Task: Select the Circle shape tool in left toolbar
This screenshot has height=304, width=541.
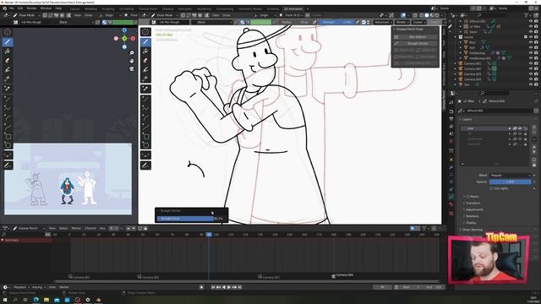Action: (8, 145)
